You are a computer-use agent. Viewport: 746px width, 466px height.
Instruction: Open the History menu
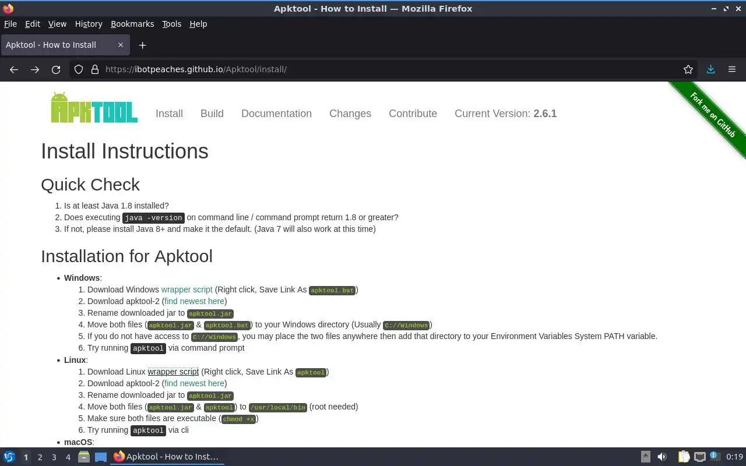(x=89, y=24)
